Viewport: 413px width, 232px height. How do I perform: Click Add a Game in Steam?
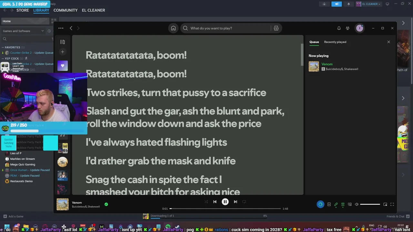pyautogui.click(x=13, y=216)
